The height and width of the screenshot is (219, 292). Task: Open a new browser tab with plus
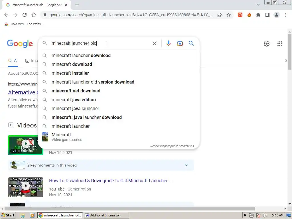[77, 5]
